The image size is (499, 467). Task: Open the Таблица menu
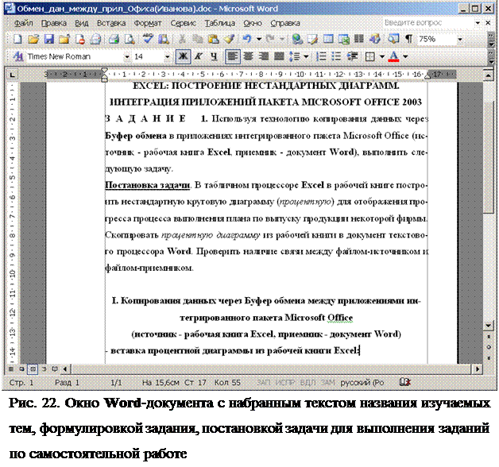[x=220, y=23]
